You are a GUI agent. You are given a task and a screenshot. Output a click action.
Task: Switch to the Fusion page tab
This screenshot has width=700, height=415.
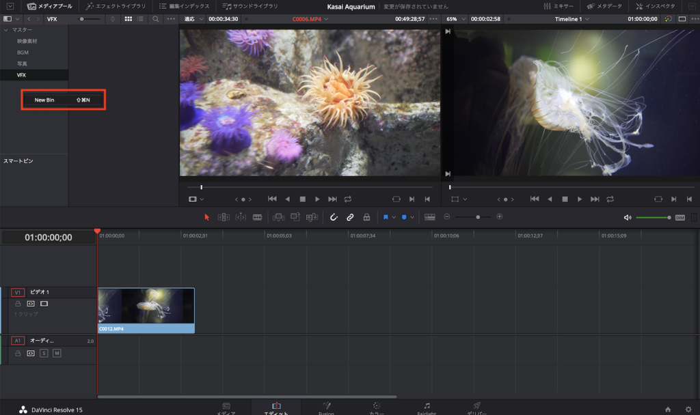click(x=327, y=408)
